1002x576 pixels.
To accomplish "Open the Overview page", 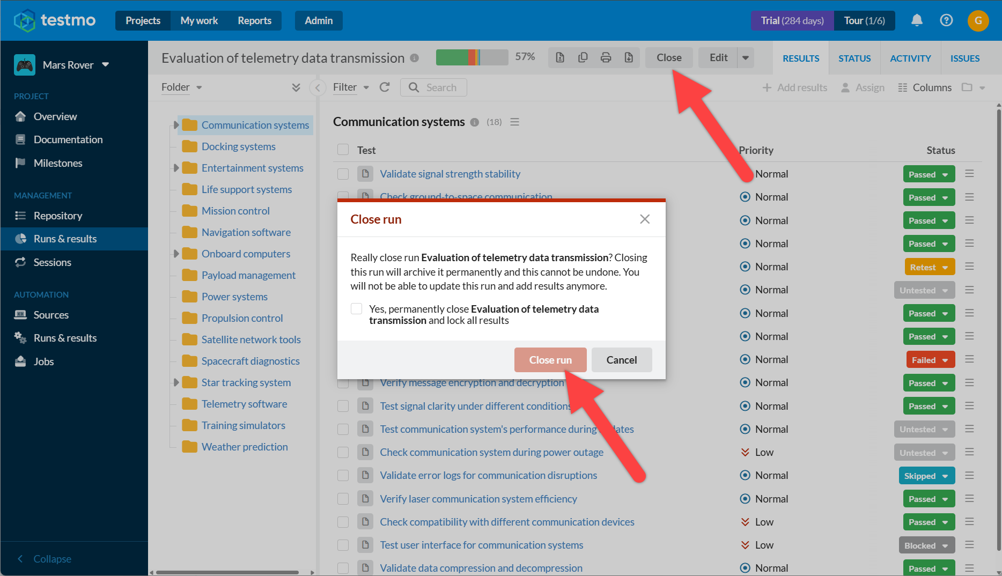I will 55,116.
